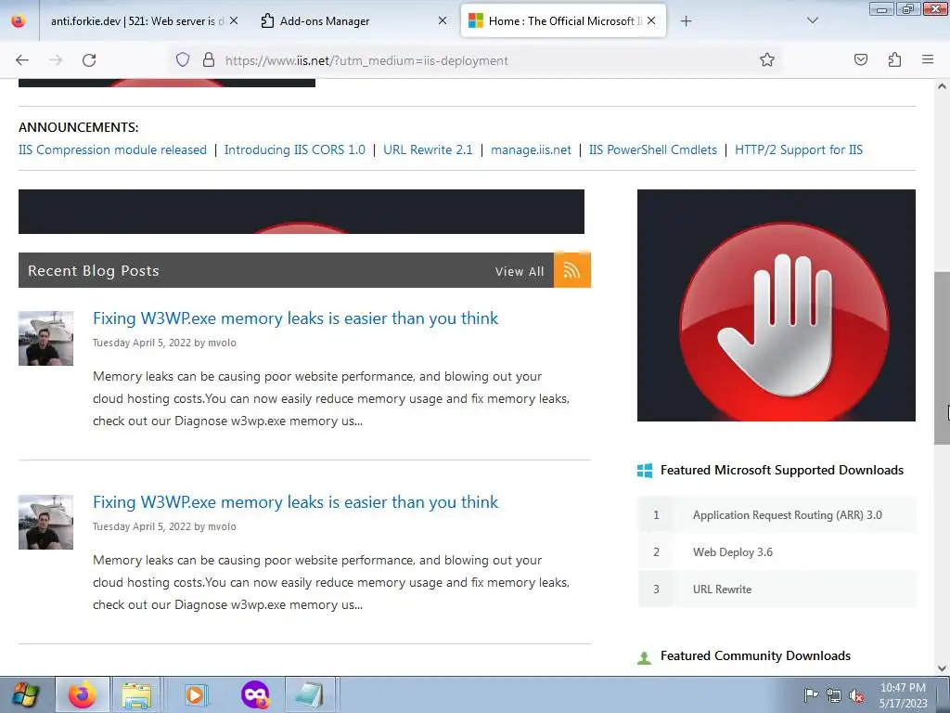Open the orange RSS feed icon
This screenshot has height=713, width=950.
click(x=571, y=270)
